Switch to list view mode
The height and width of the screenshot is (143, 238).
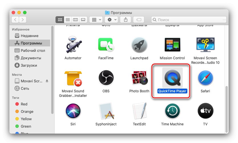[68, 20]
